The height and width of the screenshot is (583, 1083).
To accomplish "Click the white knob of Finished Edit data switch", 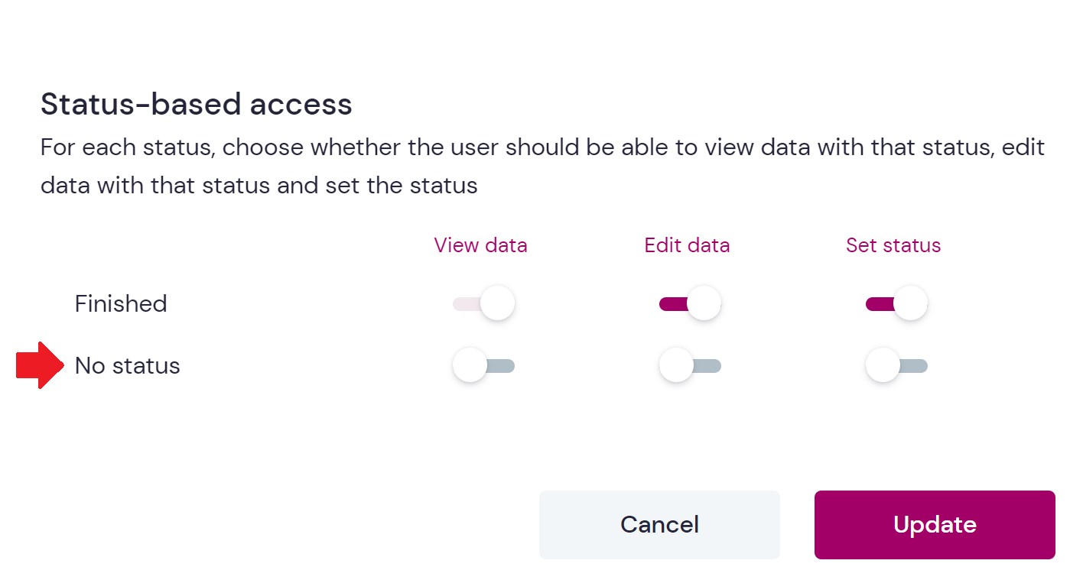I will click(x=704, y=304).
